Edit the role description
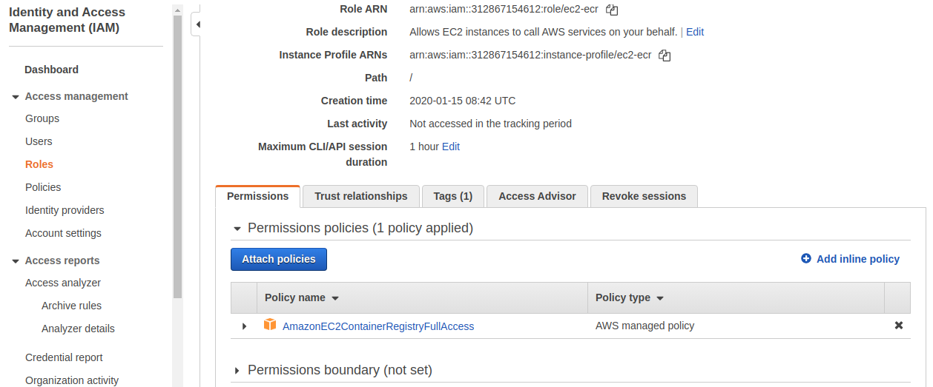933x387 pixels. coord(695,32)
